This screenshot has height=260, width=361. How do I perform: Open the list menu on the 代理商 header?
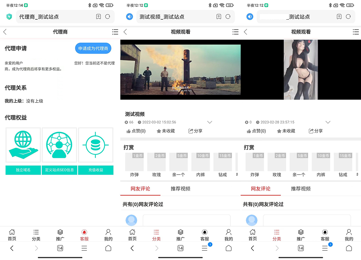tap(115, 32)
